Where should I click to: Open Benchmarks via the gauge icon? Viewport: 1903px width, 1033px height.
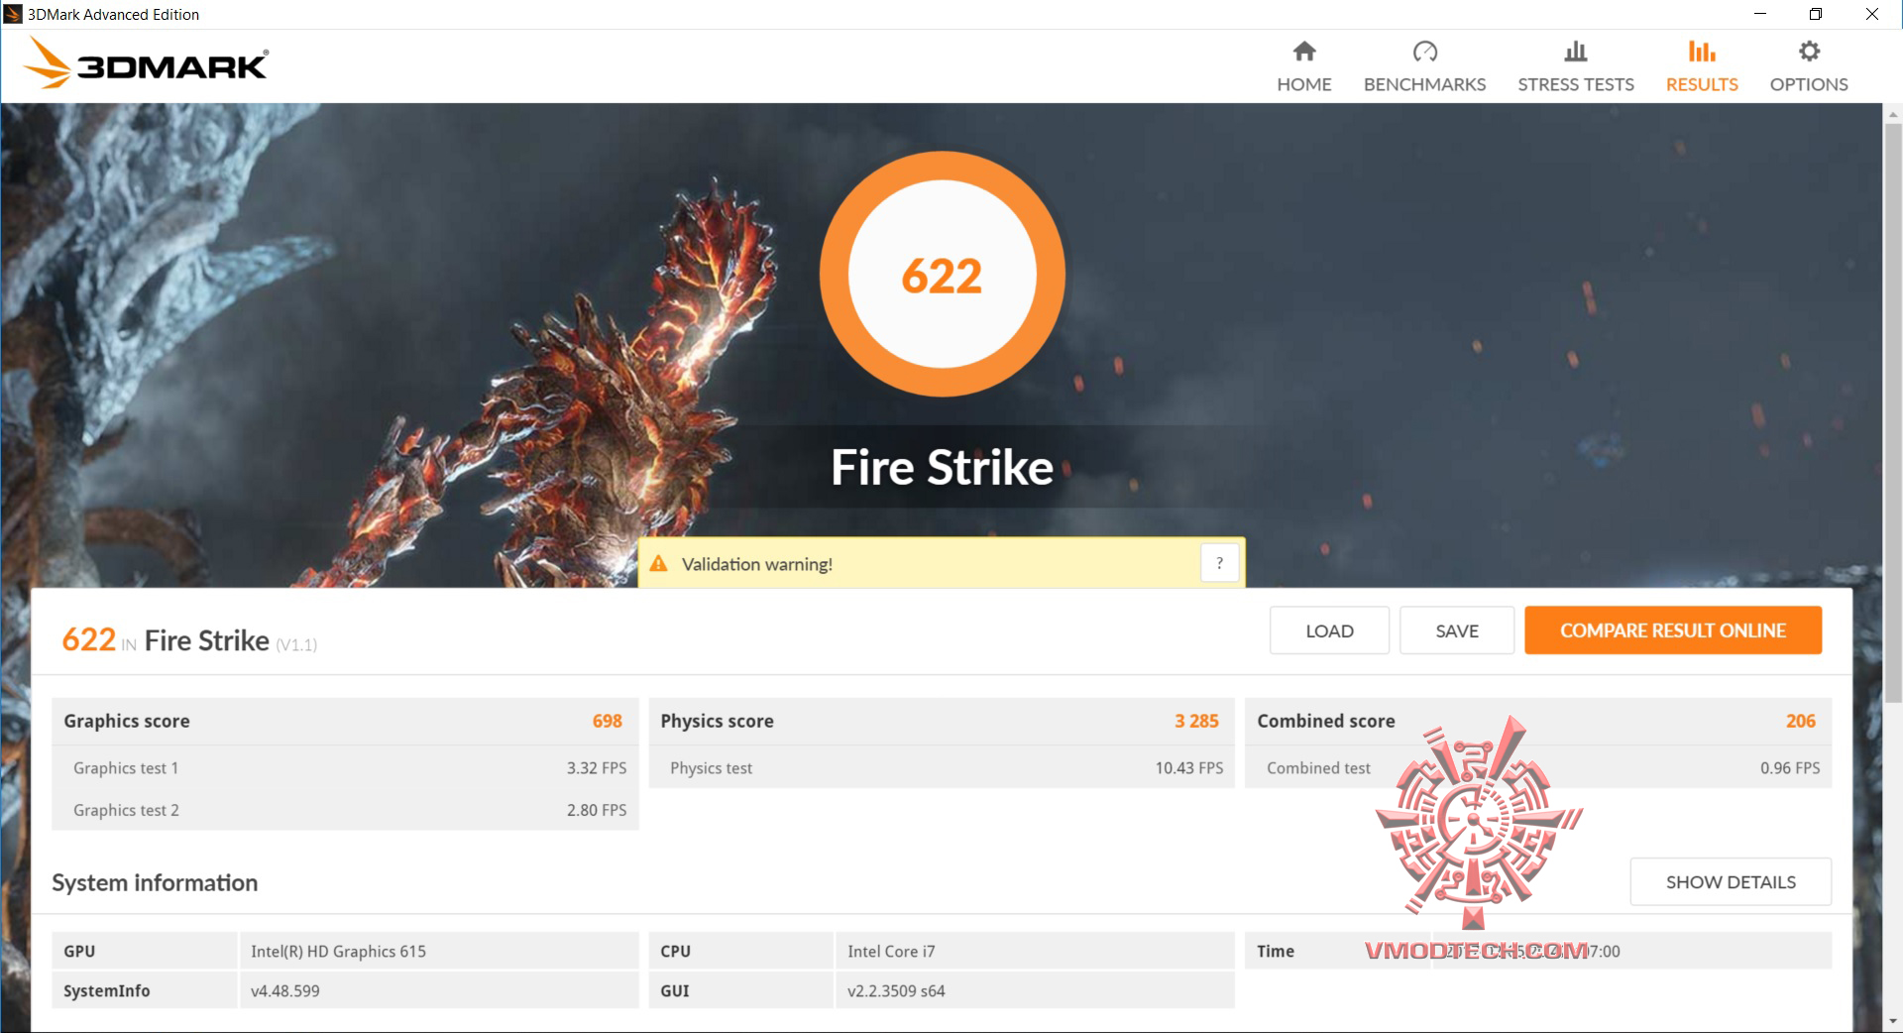[1424, 52]
